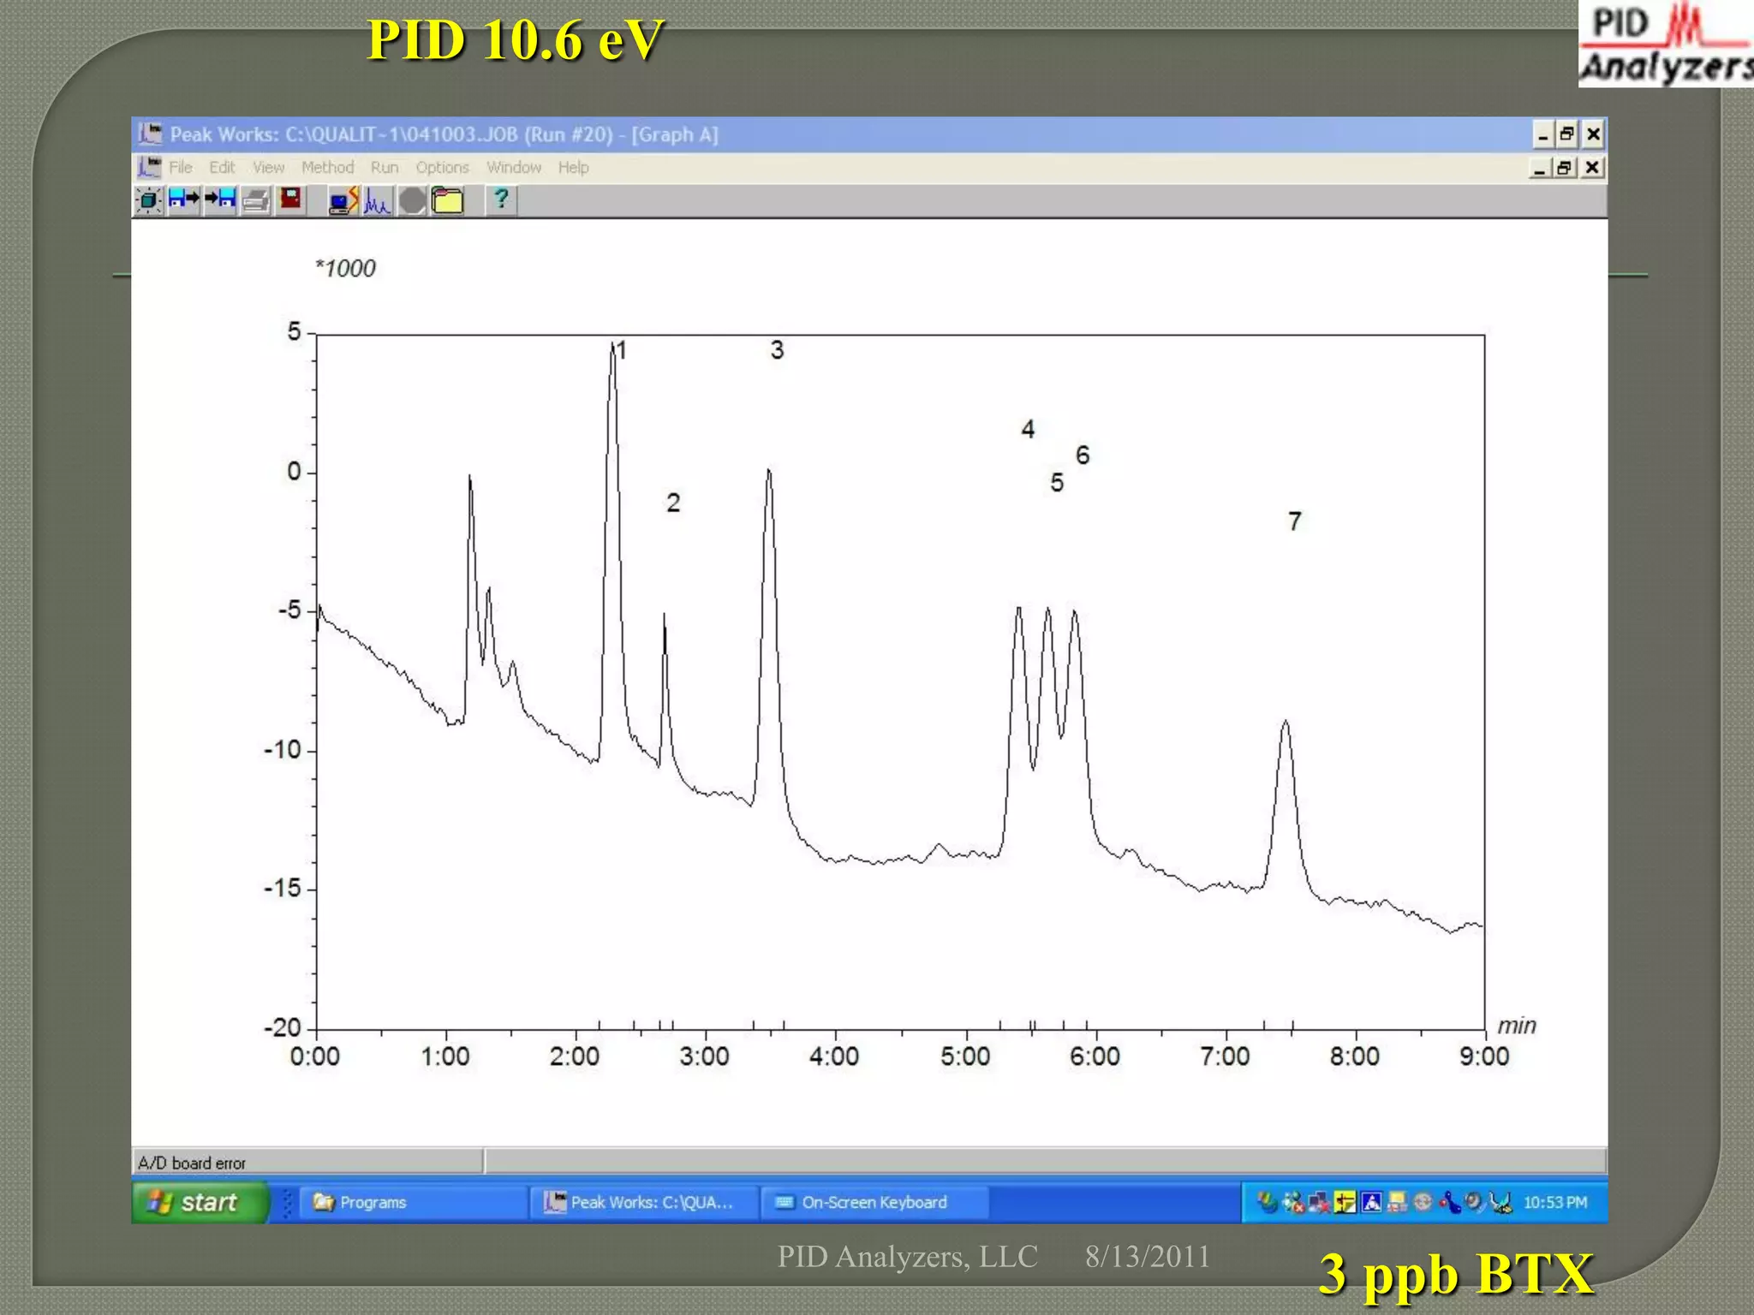Open the Method menu

(327, 167)
